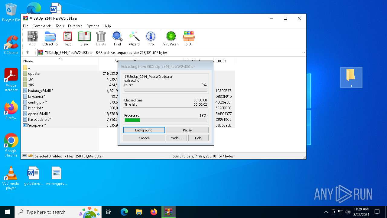The width and height of the screenshot is (387, 218).
Task: Open Task View on the taskbar
Action: (x=109, y=212)
